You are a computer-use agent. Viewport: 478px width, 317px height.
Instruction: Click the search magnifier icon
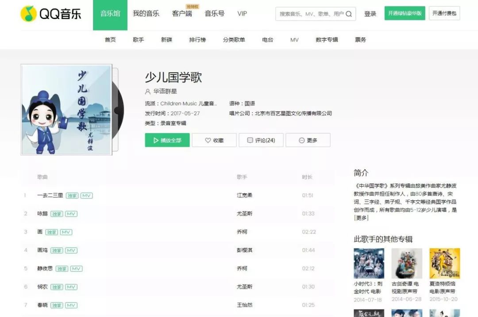pyautogui.click(x=349, y=14)
